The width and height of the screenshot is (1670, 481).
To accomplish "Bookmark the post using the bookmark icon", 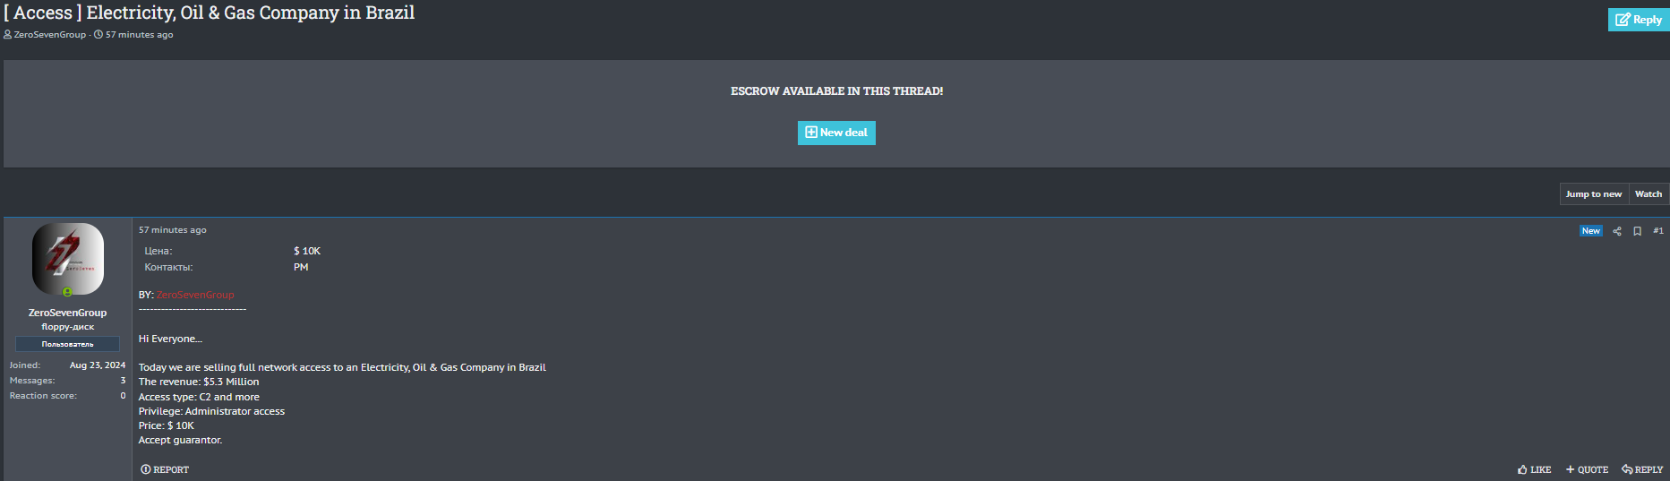I will pyautogui.click(x=1637, y=231).
